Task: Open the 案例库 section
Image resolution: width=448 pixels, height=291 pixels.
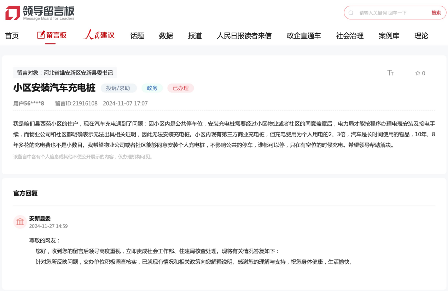Action: tap(389, 35)
